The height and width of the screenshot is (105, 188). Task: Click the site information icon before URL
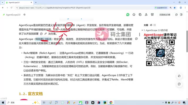[17, 8]
